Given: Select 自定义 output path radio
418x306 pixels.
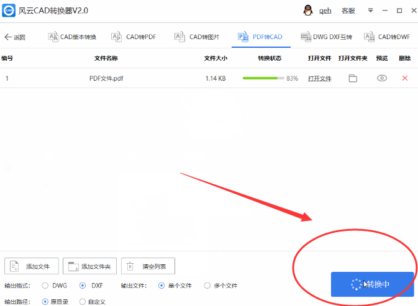Looking at the screenshot, I should [x=83, y=302].
